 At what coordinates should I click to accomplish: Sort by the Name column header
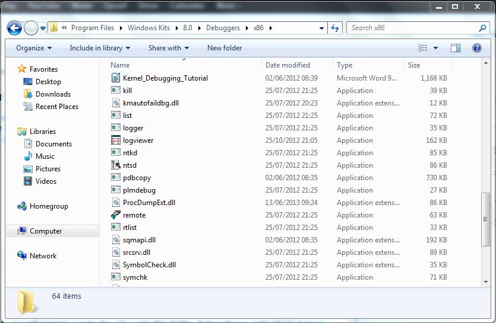pos(120,65)
